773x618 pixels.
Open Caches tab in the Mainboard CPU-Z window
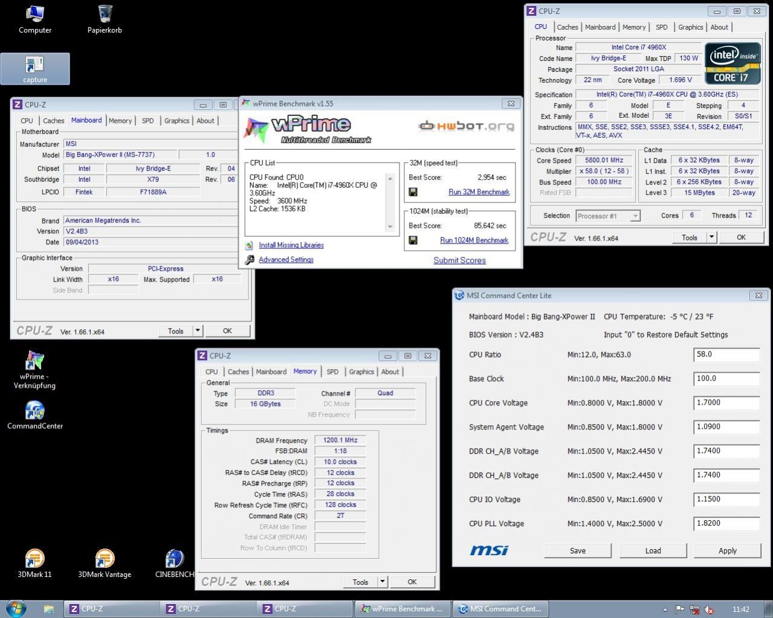(53, 121)
